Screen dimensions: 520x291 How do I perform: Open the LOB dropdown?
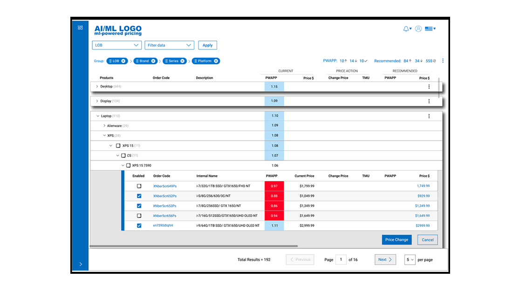pyautogui.click(x=117, y=45)
